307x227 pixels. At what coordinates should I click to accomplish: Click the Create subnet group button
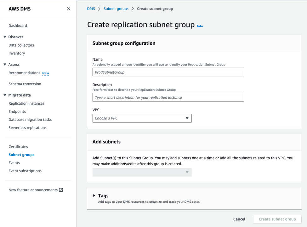pyautogui.click(x=277, y=219)
